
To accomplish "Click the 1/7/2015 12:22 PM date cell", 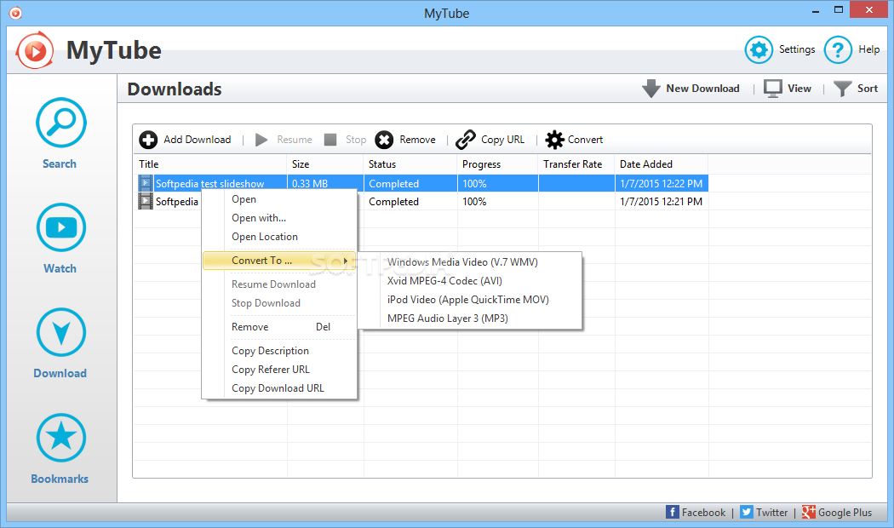I will pos(661,184).
